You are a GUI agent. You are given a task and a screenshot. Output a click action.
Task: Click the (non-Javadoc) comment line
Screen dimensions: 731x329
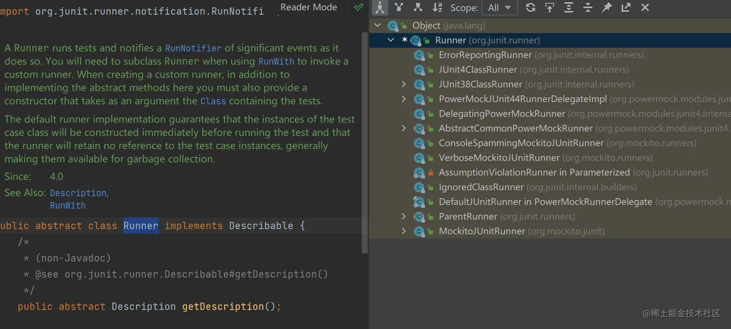(x=67, y=258)
